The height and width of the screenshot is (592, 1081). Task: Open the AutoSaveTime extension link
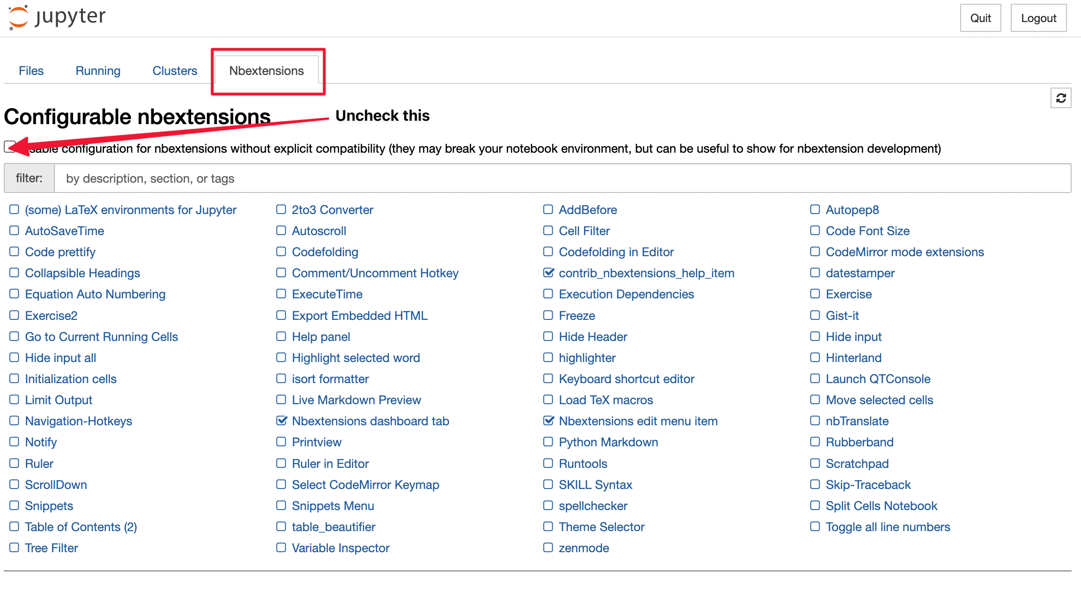coord(65,231)
